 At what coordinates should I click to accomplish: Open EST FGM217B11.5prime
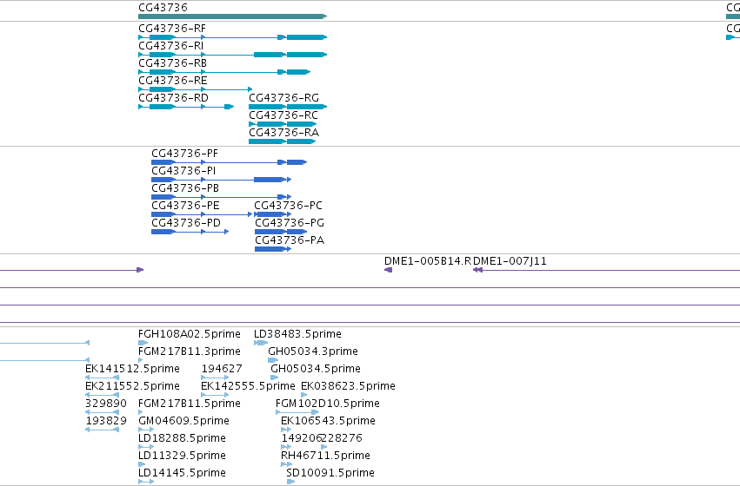(x=141, y=412)
